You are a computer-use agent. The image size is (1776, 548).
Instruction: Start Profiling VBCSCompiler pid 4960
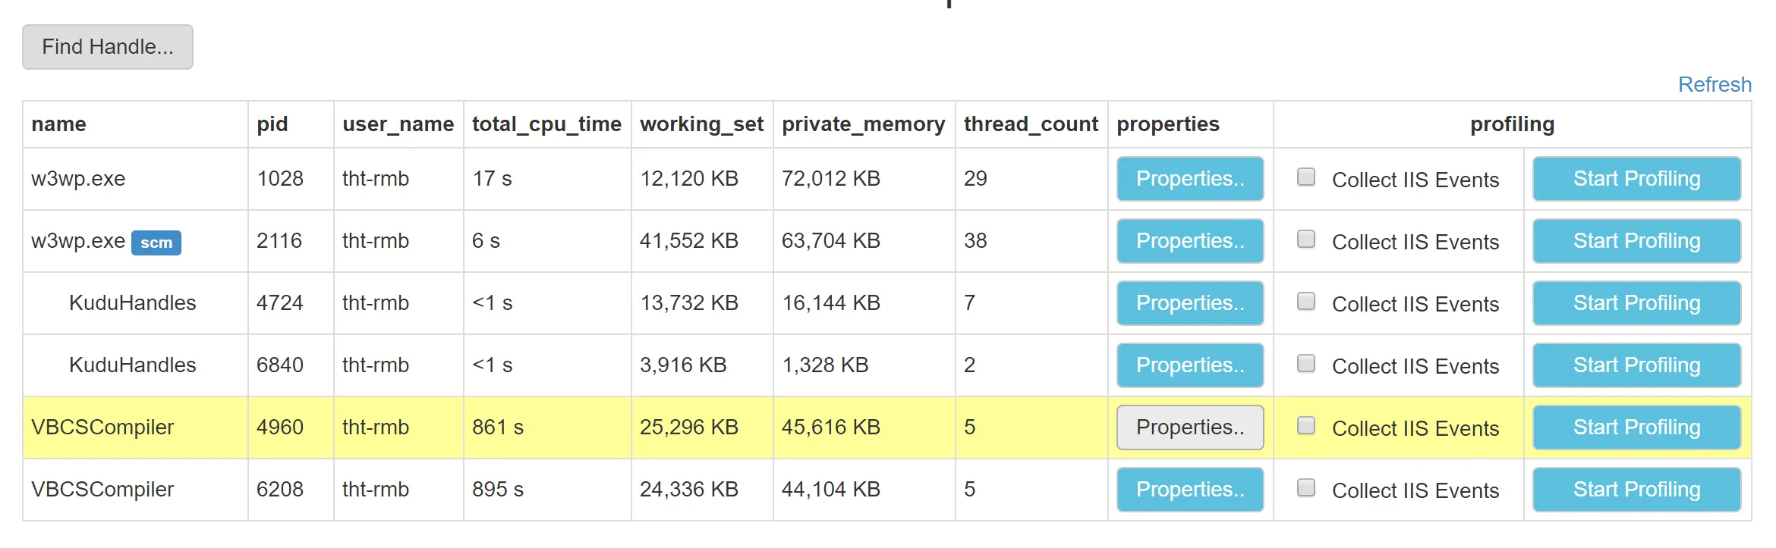1636,427
